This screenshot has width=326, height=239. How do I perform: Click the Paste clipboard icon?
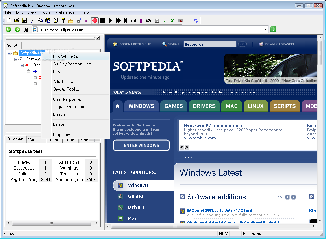[48, 20]
